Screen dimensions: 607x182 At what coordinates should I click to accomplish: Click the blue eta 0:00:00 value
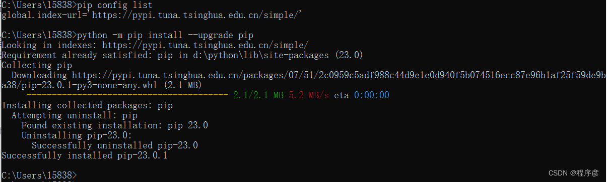click(x=371, y=95)
